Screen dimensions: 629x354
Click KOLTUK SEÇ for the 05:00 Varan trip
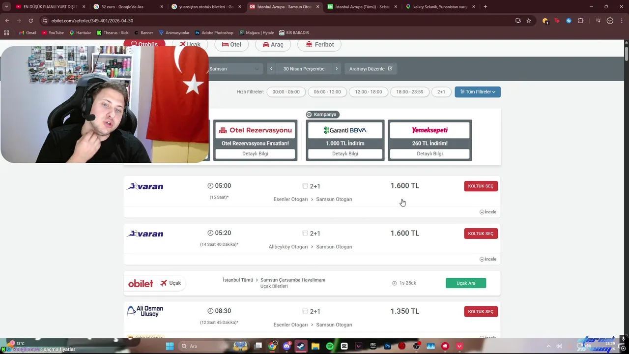(x=481, y=186)
